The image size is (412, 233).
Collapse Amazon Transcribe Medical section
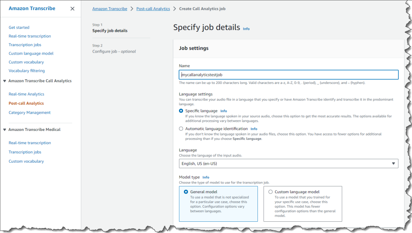(x=4, y=130)
